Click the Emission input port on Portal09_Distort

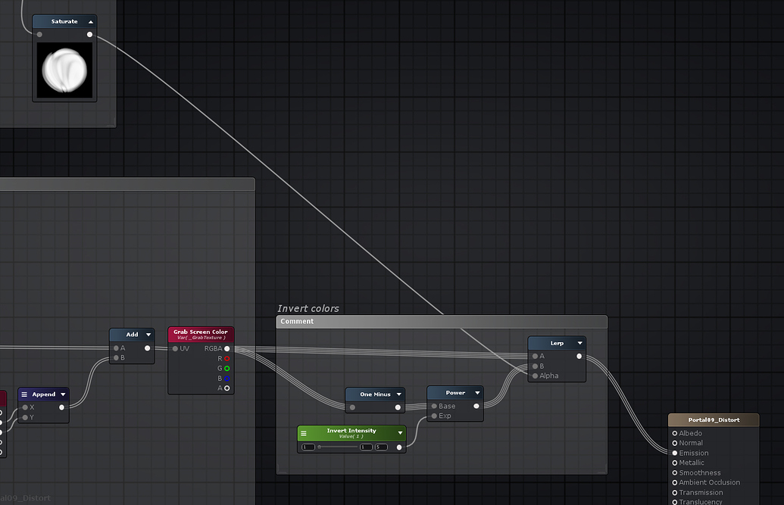coord(673,453)
